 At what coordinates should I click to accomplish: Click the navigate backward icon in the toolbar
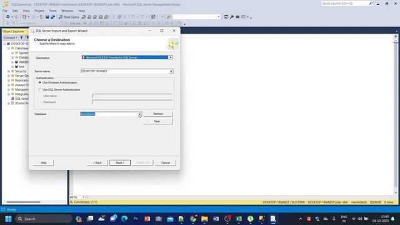click(8, 17)
